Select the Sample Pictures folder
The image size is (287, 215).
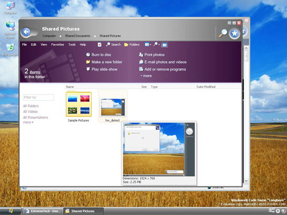point(78,107)
